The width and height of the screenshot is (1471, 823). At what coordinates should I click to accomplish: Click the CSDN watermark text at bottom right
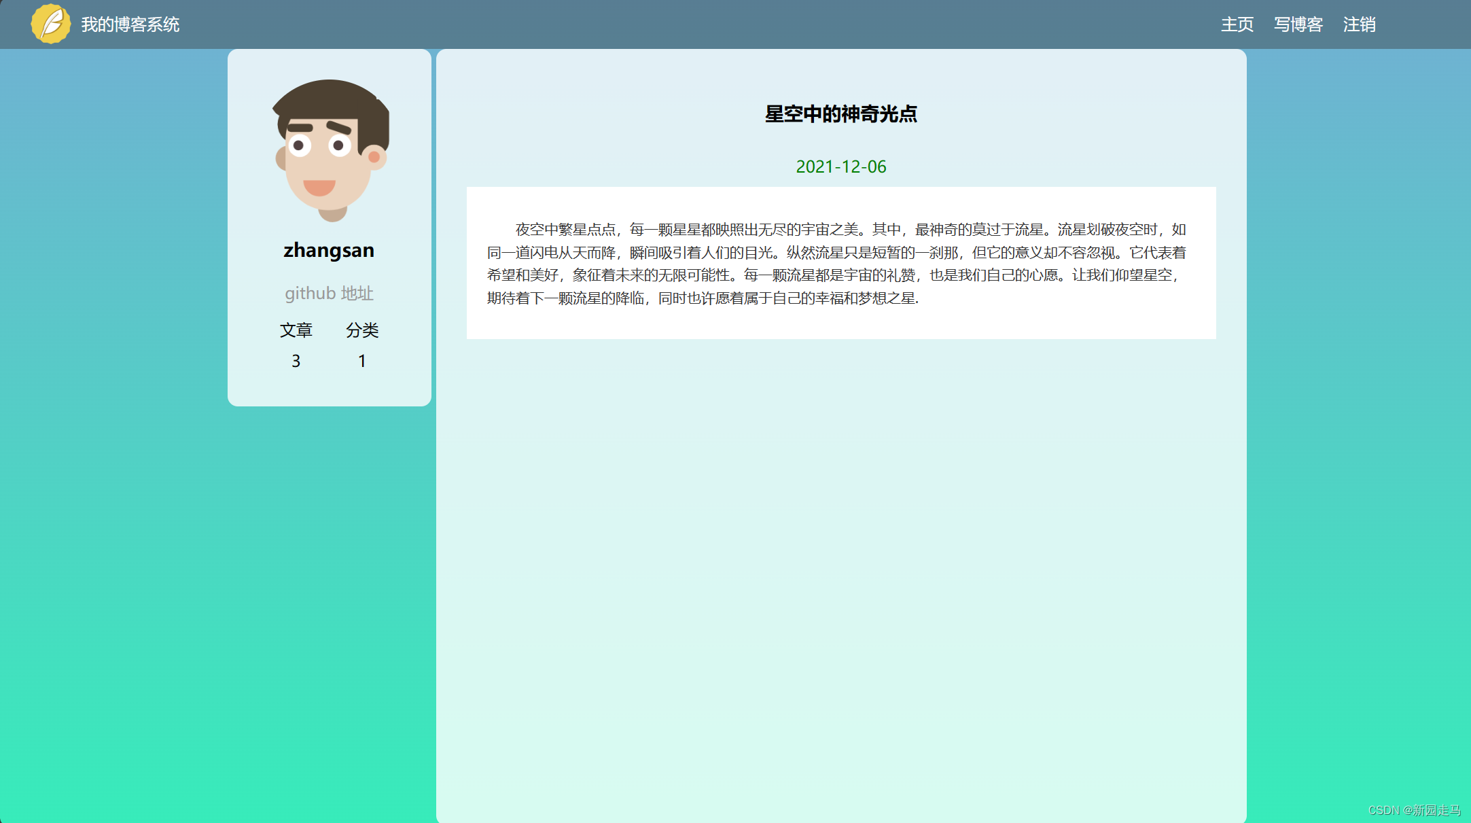tap(1414, 810)
